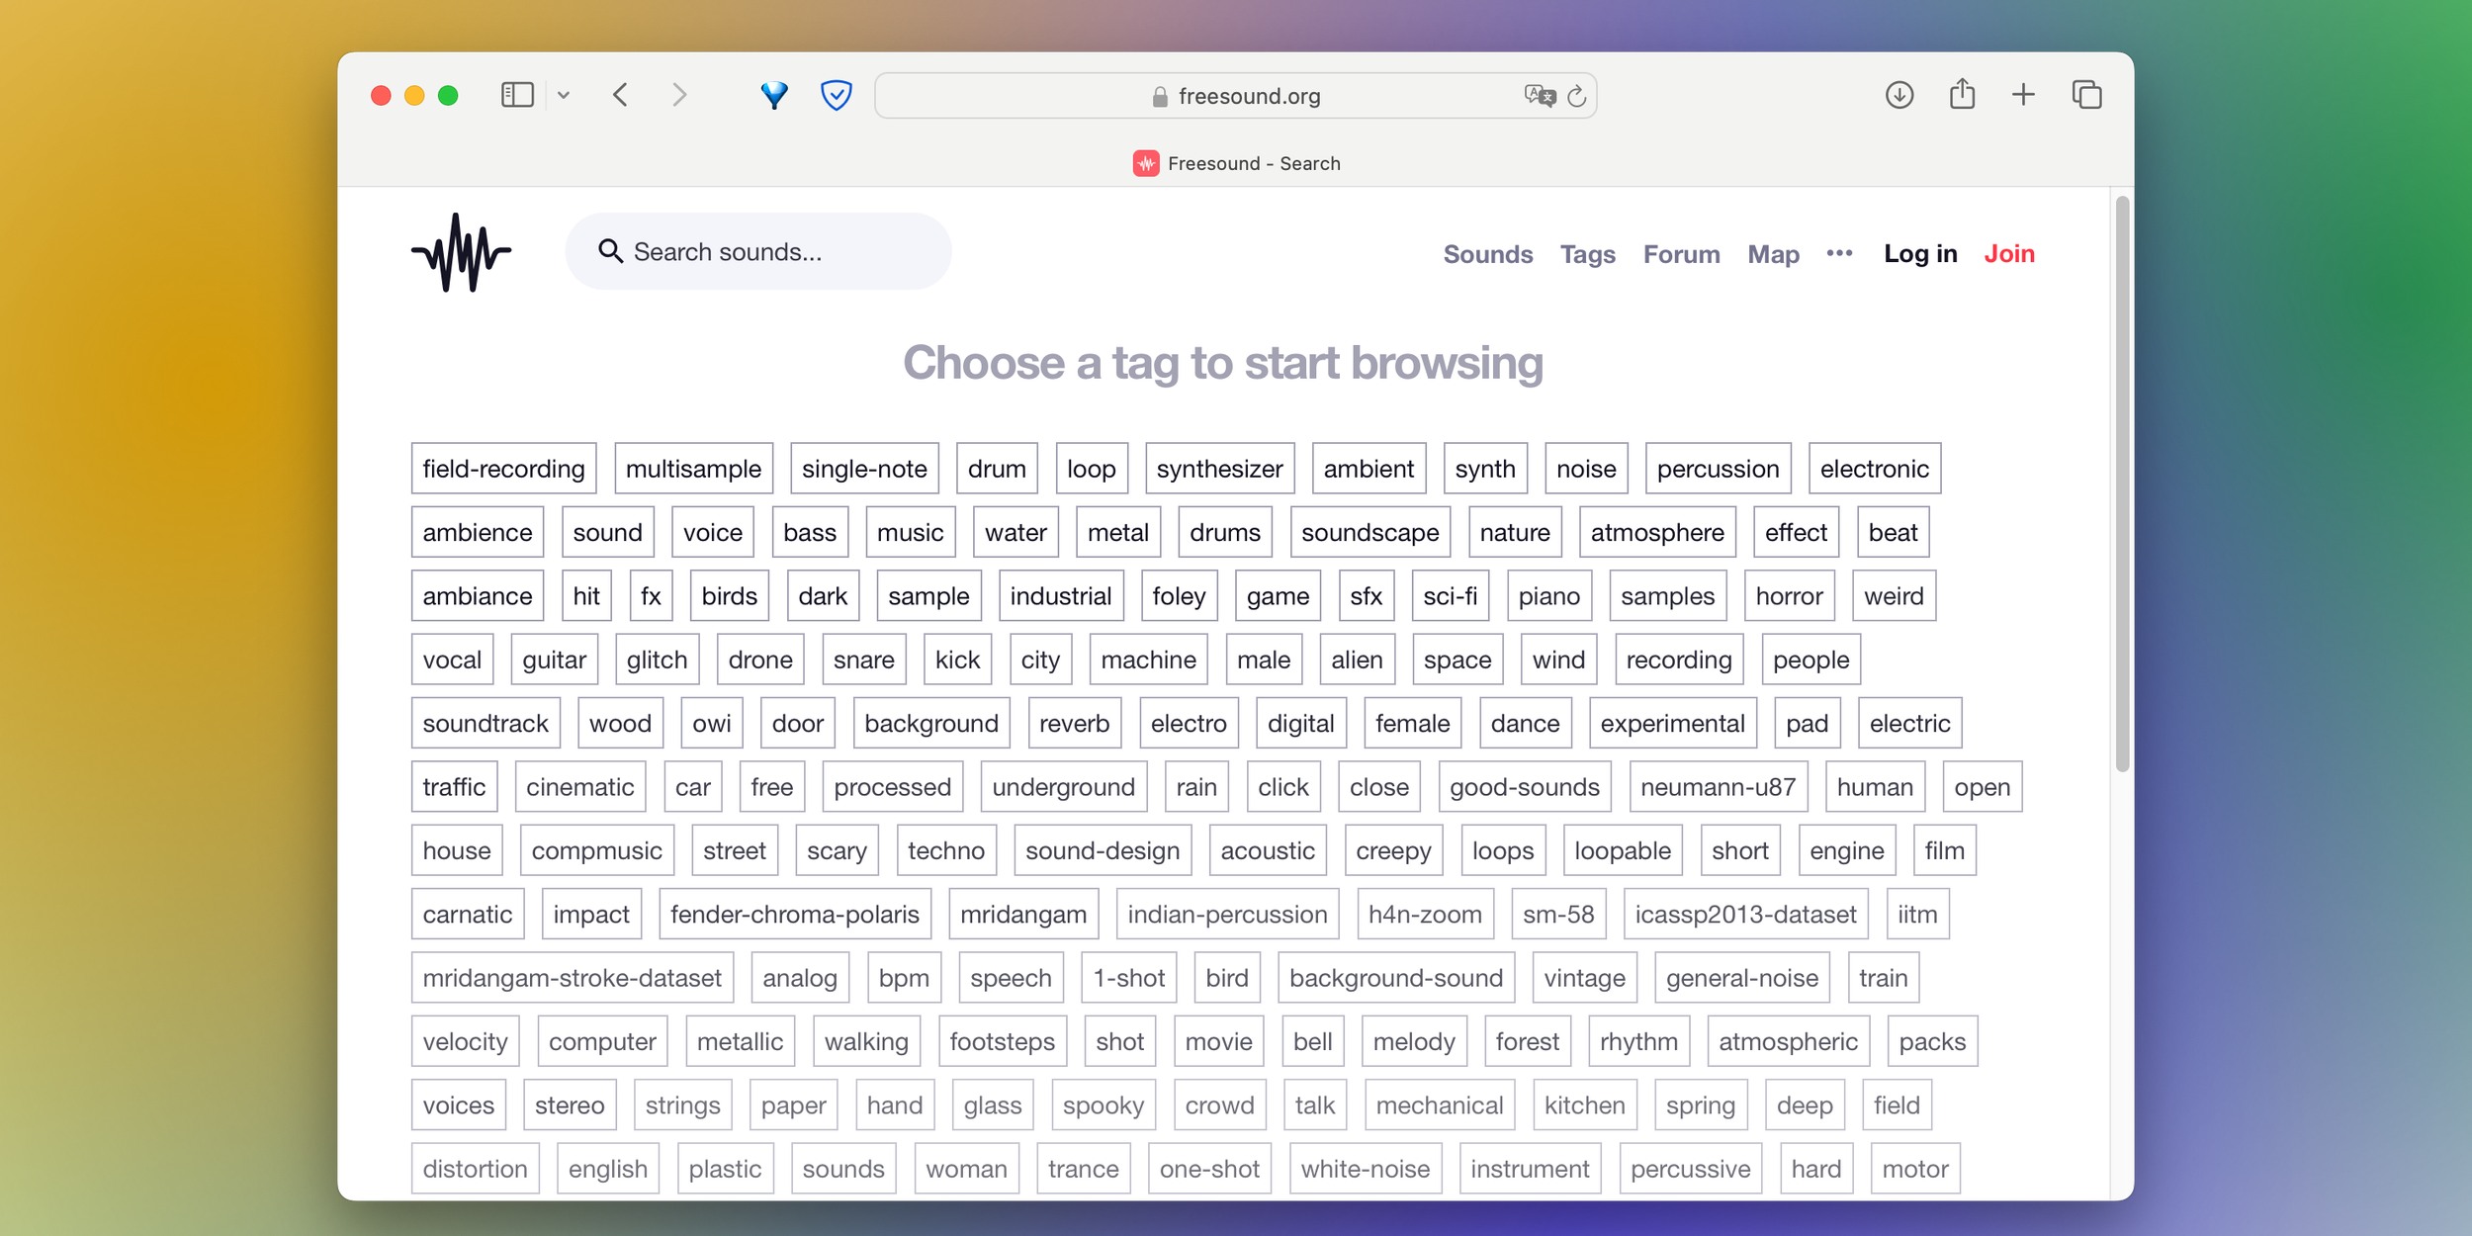Click the Sounds menu item
This screenshot has height=1236, width=2472.
[1488, 252]
